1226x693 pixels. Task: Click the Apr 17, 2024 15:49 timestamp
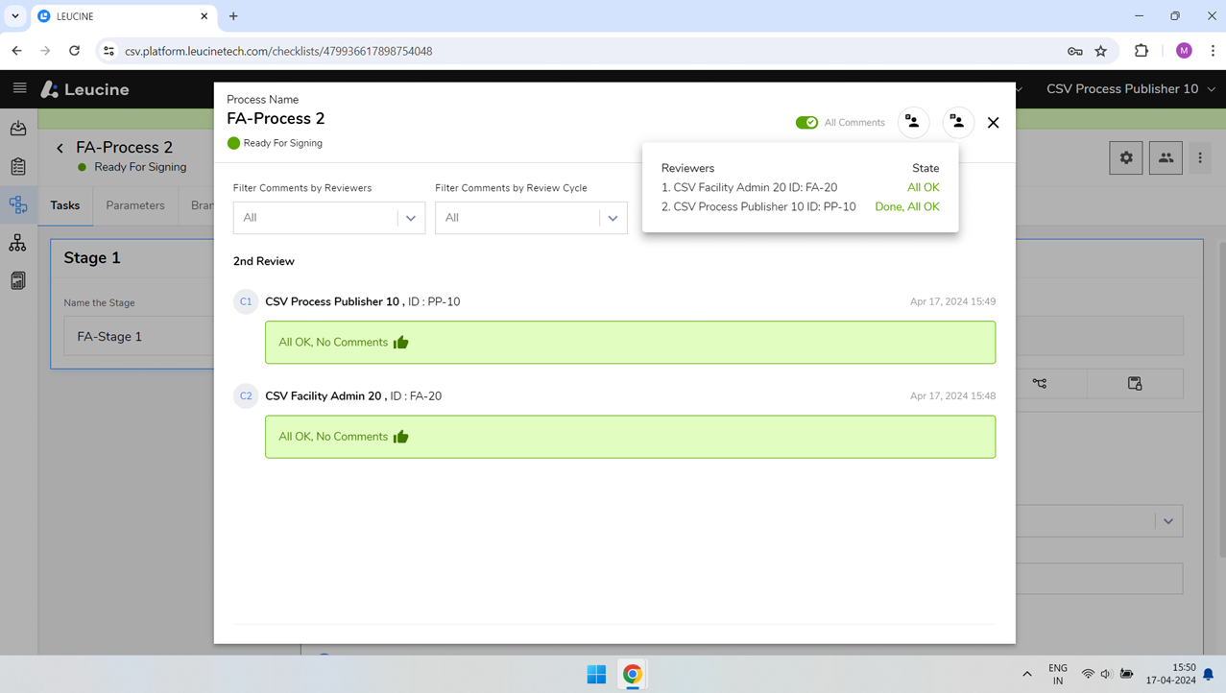point(952,301)
